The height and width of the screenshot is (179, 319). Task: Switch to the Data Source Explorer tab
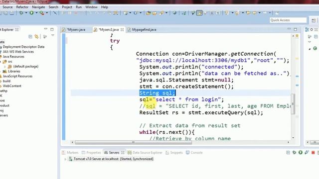pyautogui.click(x=145, y=153)
